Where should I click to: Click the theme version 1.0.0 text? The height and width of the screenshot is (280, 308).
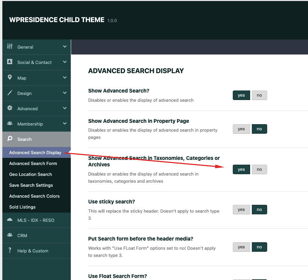[x=112, y=21]
